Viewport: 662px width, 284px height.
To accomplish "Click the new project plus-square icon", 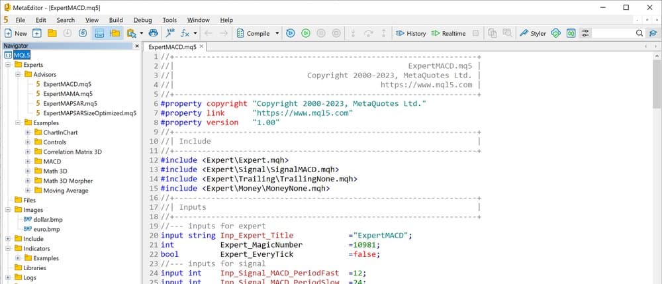I will pyautogui.click(x=37, y=33).
